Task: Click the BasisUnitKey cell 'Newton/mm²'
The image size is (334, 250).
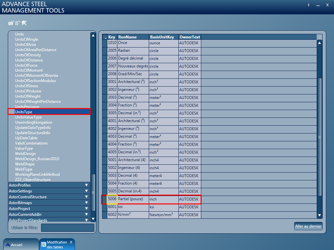Action: click(164, 215)
